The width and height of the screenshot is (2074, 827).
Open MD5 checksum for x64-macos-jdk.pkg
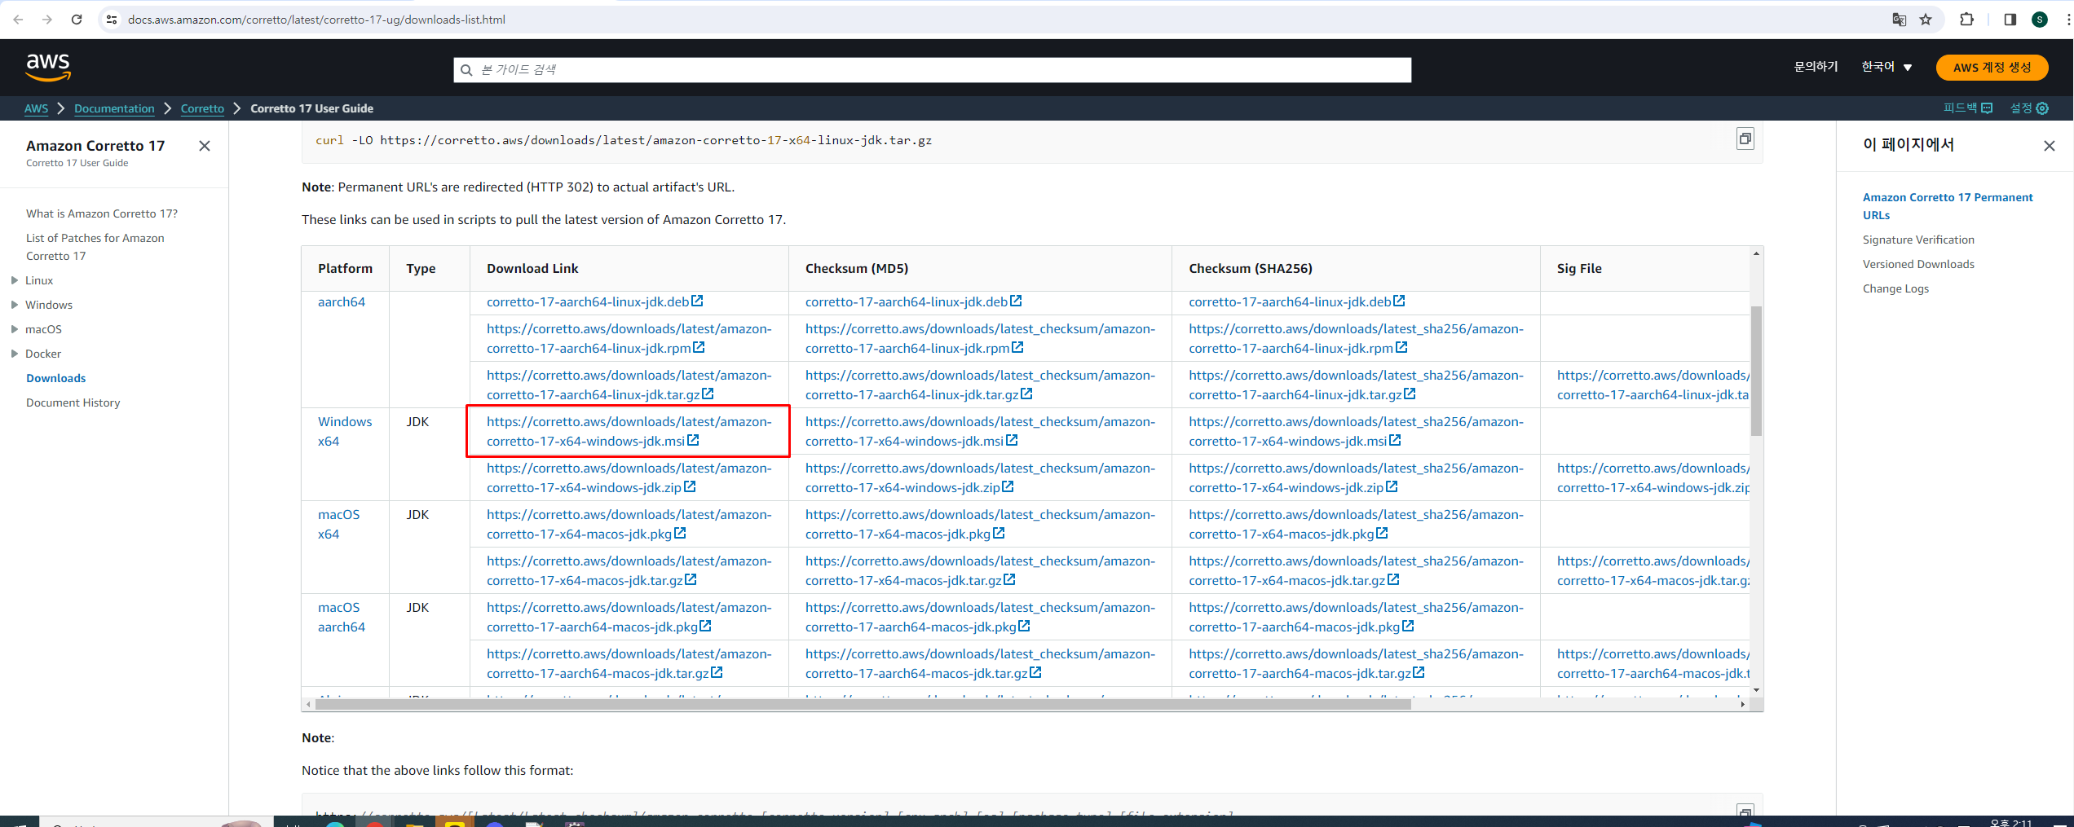[x=980, y=524]
